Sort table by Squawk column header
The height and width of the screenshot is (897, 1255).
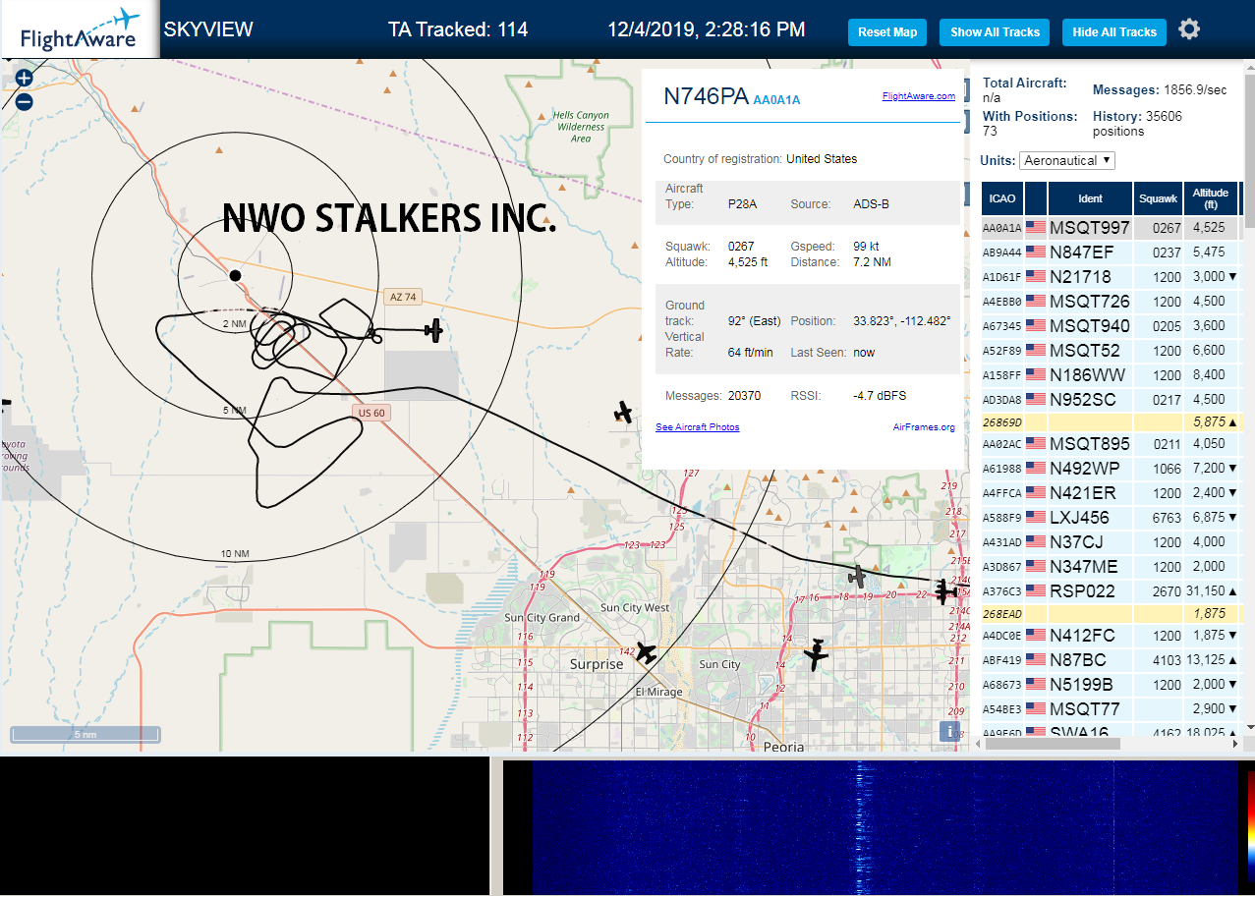(x=1158, y=198)
